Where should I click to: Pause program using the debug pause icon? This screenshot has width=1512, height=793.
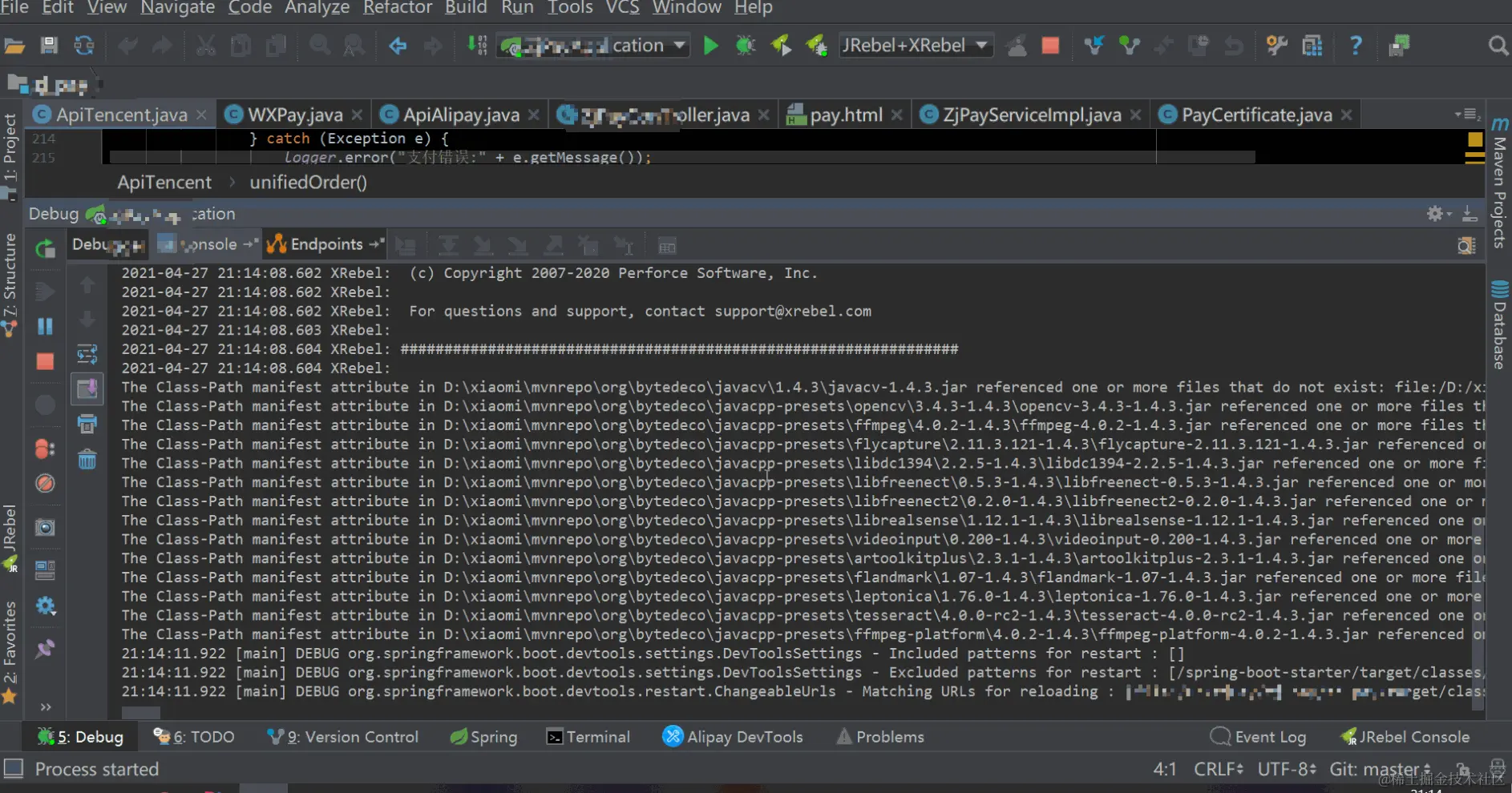coord(46,326)
